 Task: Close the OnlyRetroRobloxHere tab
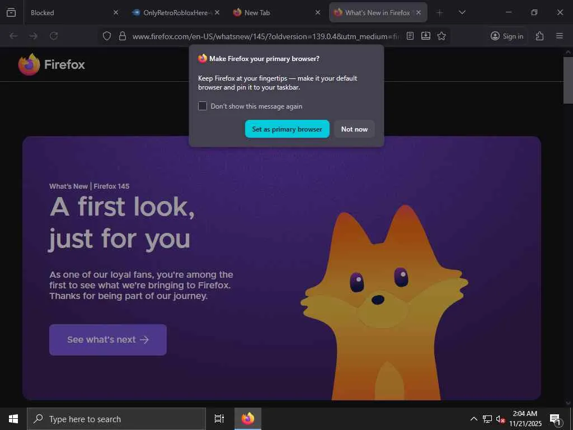pos(217,12)
